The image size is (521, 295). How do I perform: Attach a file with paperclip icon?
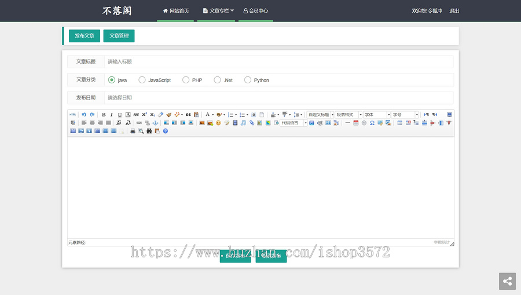(x=252, y=123)
